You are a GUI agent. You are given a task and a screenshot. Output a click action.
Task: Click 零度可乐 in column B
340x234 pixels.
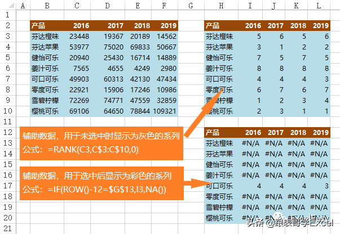click(x=47, y=90)
